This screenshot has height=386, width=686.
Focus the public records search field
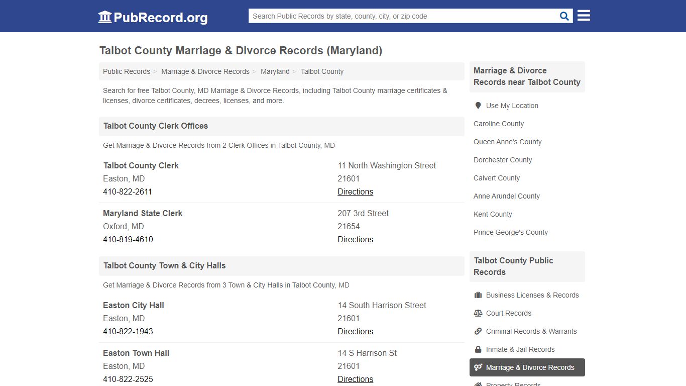[x=404, y=16]
